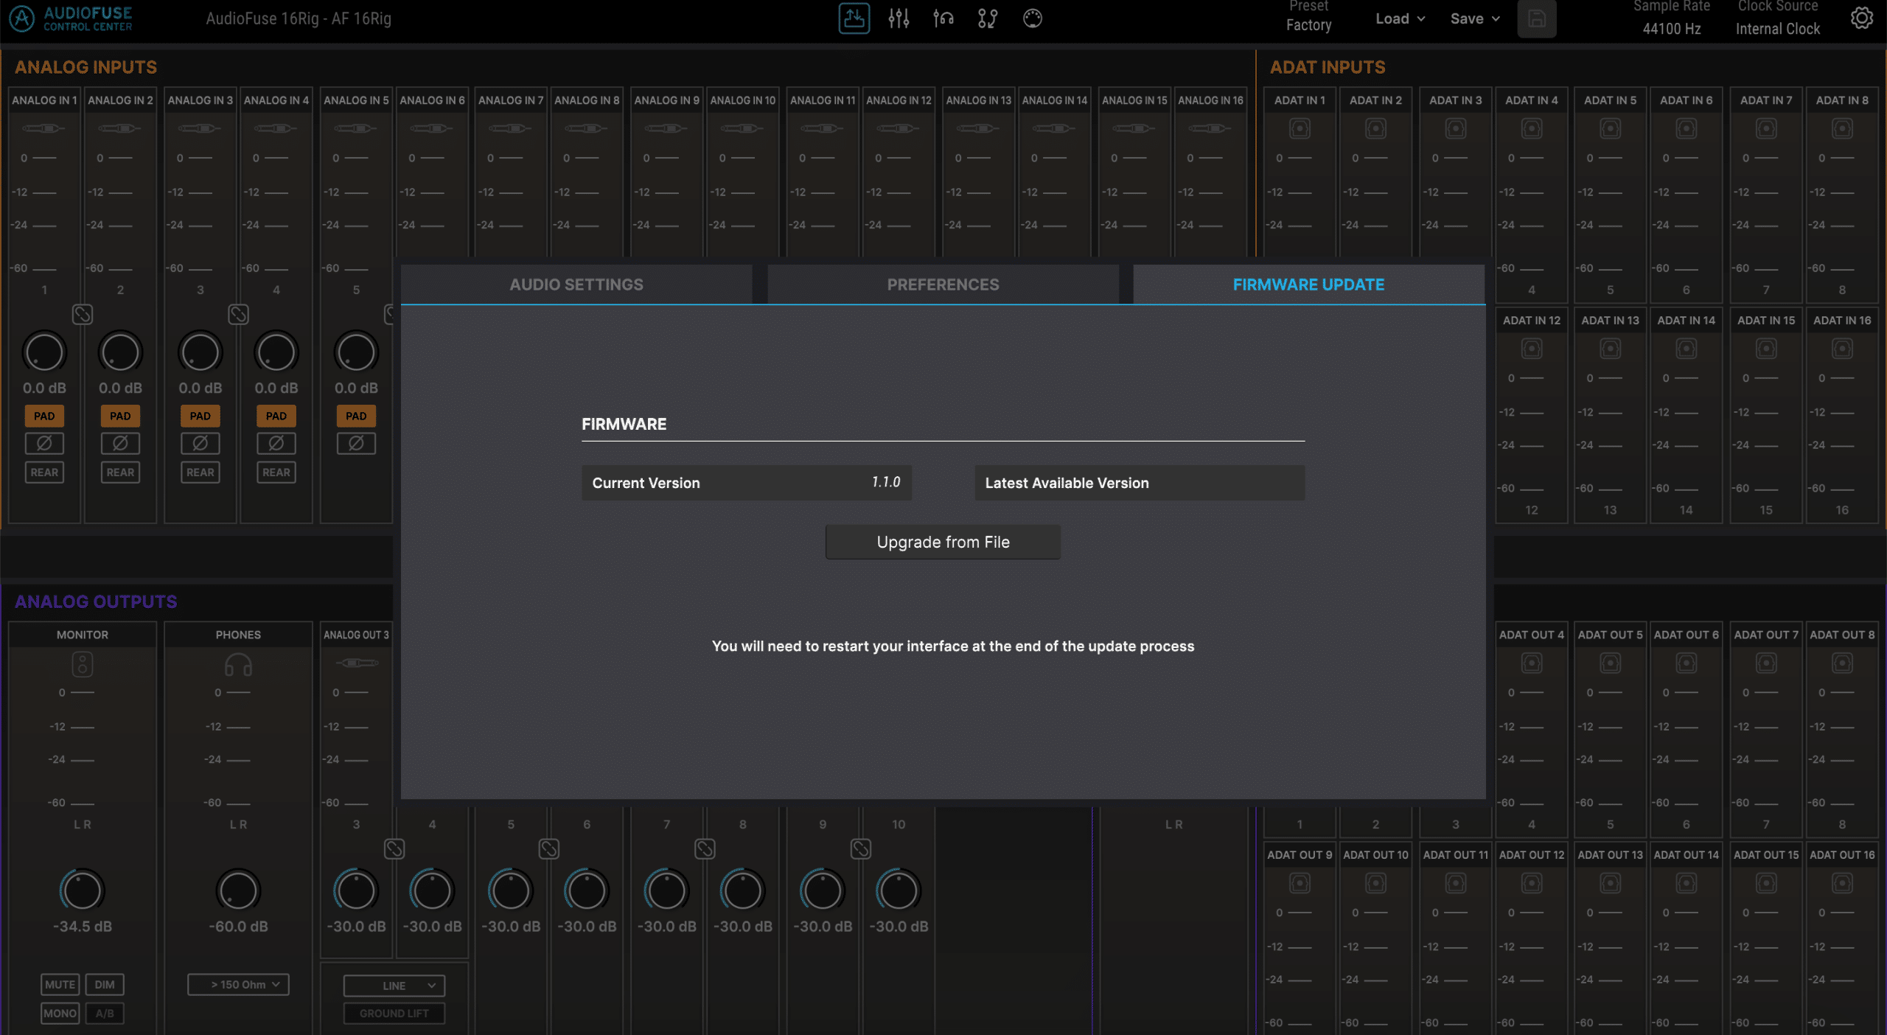1887x1035 pixels.
Task: Open the Save preset dropdown
Action: 1475,19
